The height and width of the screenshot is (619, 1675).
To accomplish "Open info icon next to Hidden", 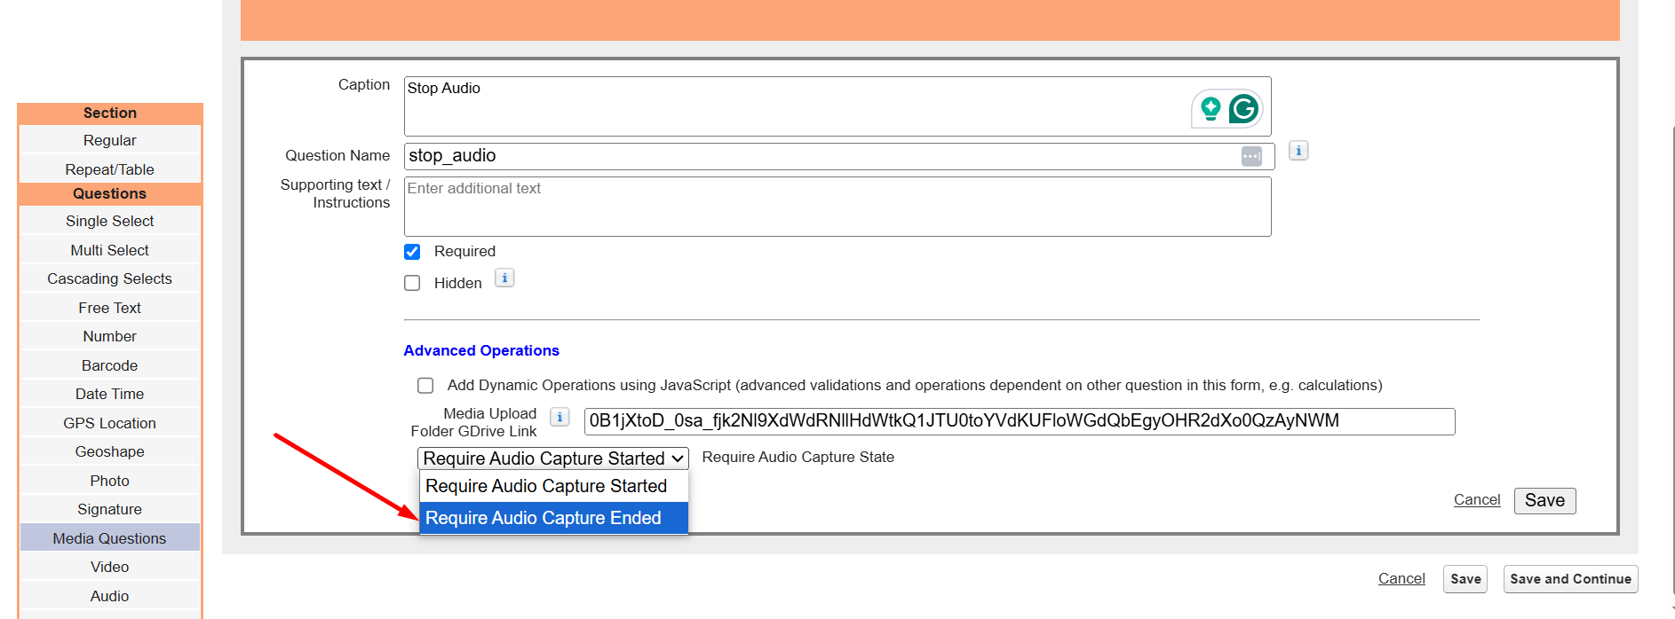I will pyautogui.click(x=504, y=278).
